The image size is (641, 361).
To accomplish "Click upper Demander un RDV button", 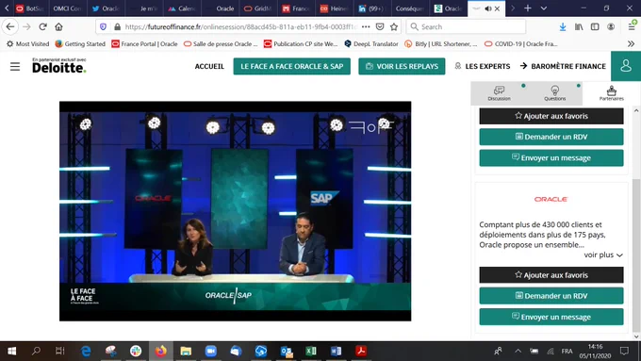I will [551, 137].
